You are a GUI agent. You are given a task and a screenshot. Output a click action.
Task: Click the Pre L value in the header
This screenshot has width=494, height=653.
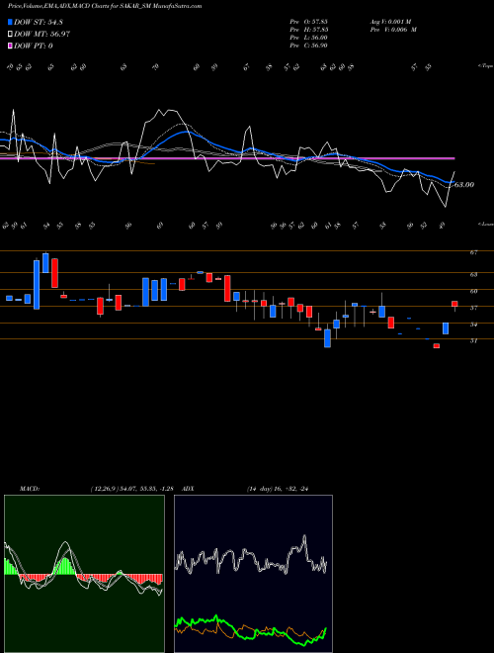(x=309, y=38)
